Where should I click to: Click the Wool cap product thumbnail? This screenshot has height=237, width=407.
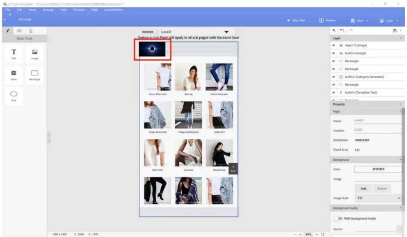click(189, 77)
